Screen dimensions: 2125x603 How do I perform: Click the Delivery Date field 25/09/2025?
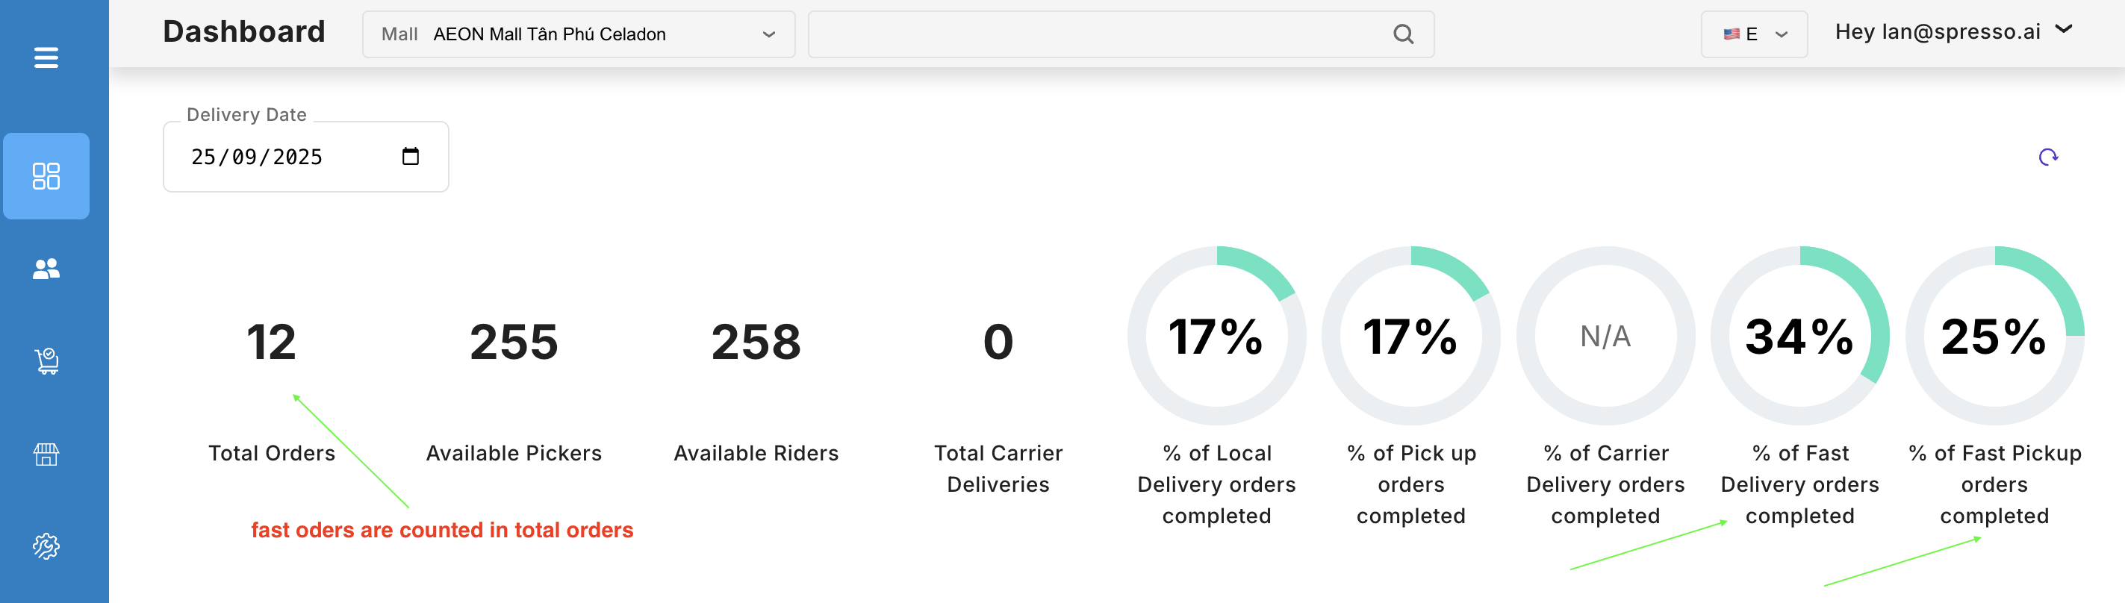tap(306, 157)
